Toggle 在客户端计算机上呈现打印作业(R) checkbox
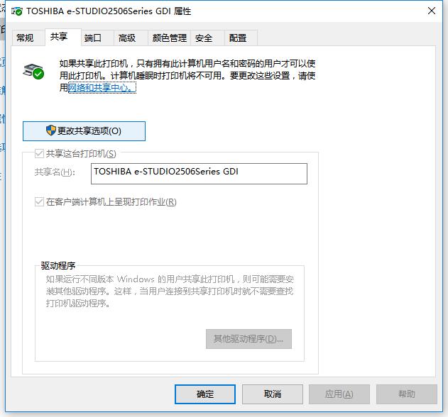The width and height of the screenshot is (448, 417). coord(39,202)
